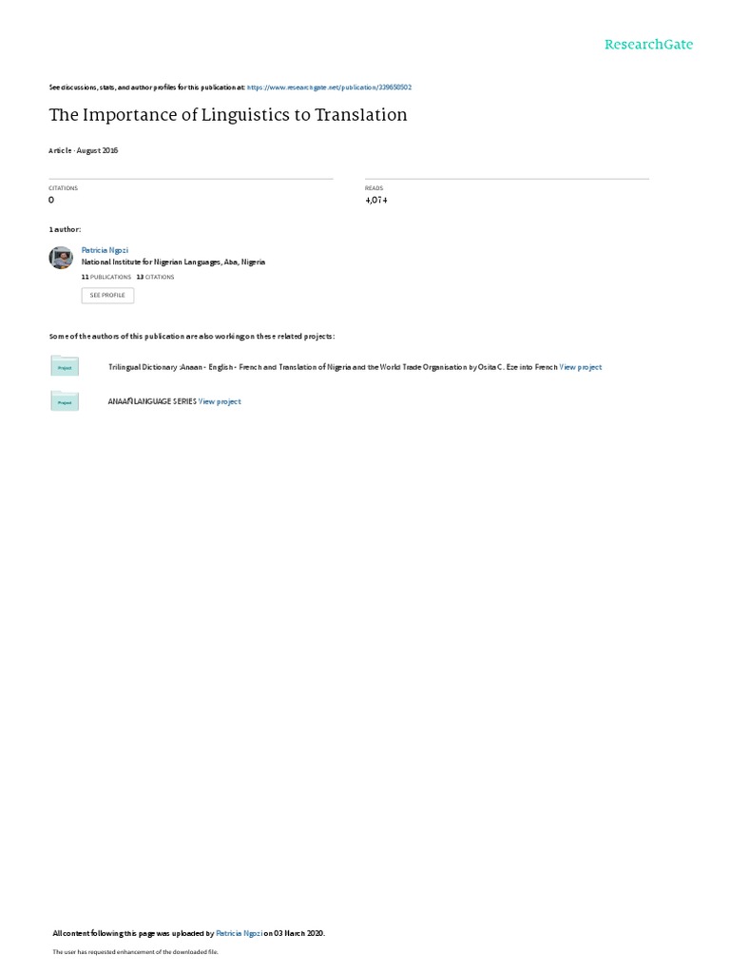
Task: Click the 1 author heading
Action: (x=65, y=230)
